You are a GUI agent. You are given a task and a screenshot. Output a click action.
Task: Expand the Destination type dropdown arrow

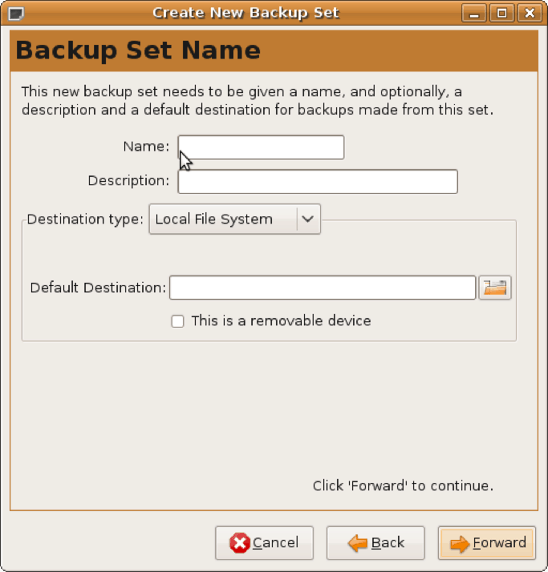pyautogui.click(x=308, y=219)
